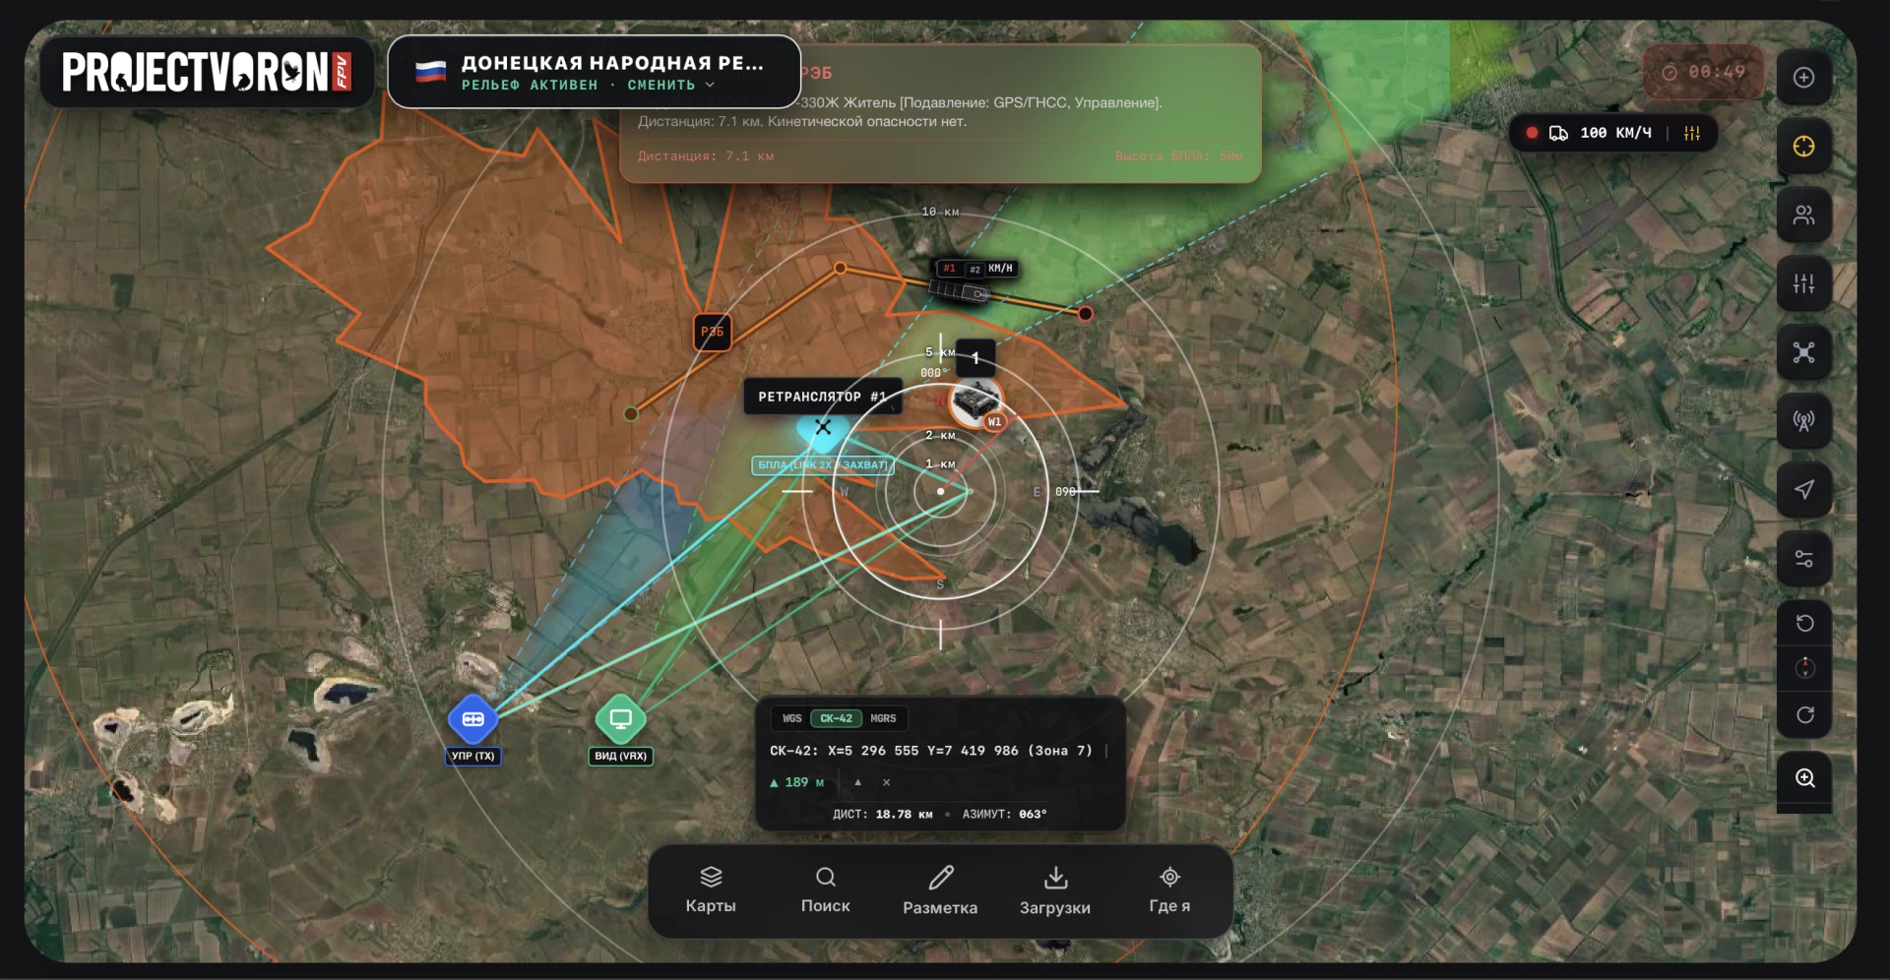Click the X retranslator marker on map

pos(822,427)
